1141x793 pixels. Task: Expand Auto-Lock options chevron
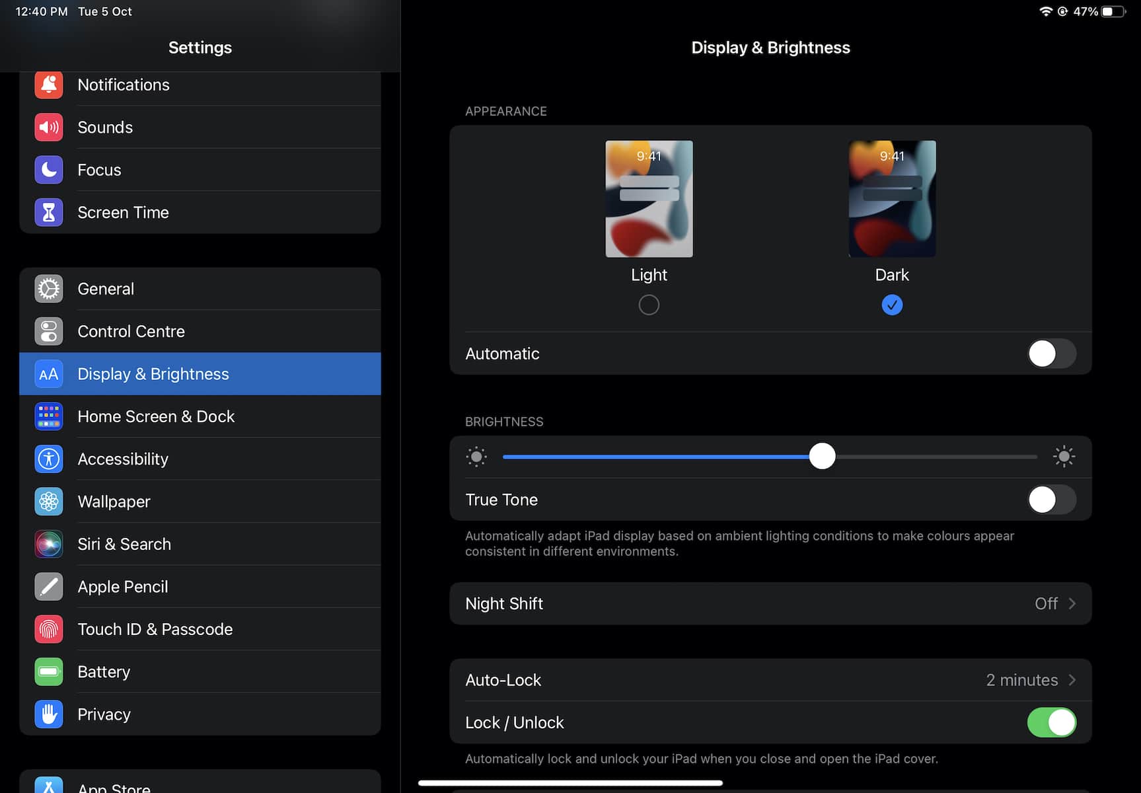point(1072,680)
